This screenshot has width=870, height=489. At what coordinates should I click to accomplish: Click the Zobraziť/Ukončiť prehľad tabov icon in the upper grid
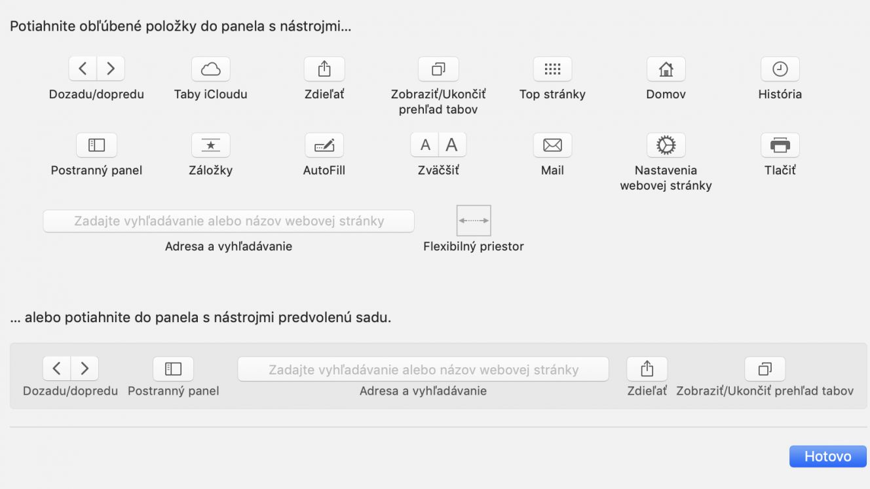point(438,69)
